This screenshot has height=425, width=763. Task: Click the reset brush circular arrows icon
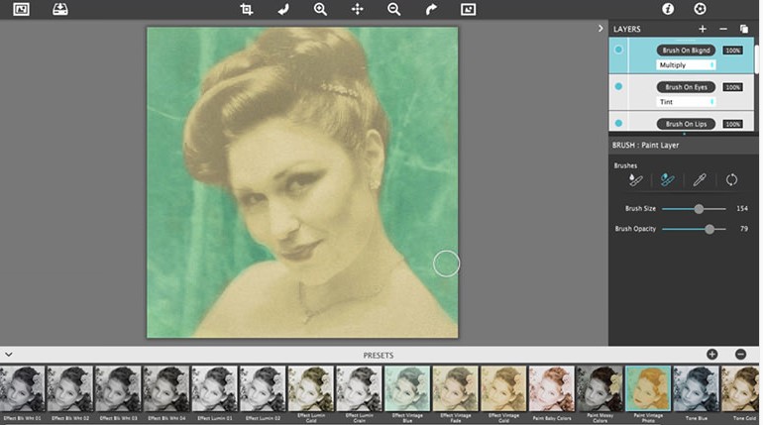(731, 180)
